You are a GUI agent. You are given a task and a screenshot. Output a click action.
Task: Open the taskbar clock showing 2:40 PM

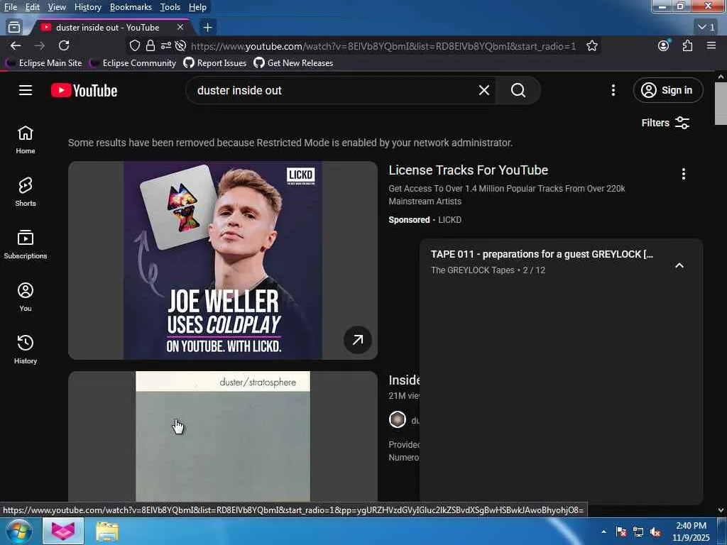pyautogui.click(x=691, y=532)
